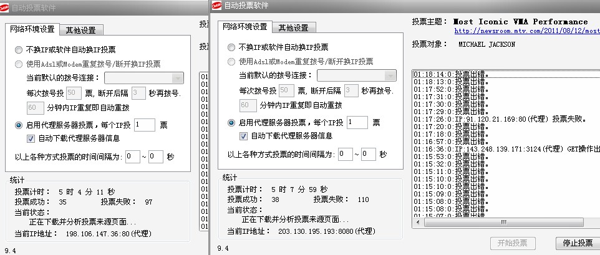The height and width of the screenshot is (255, 600).
Task: Click the minimum interval seconds field in the left window
Action: pos(132,156)
